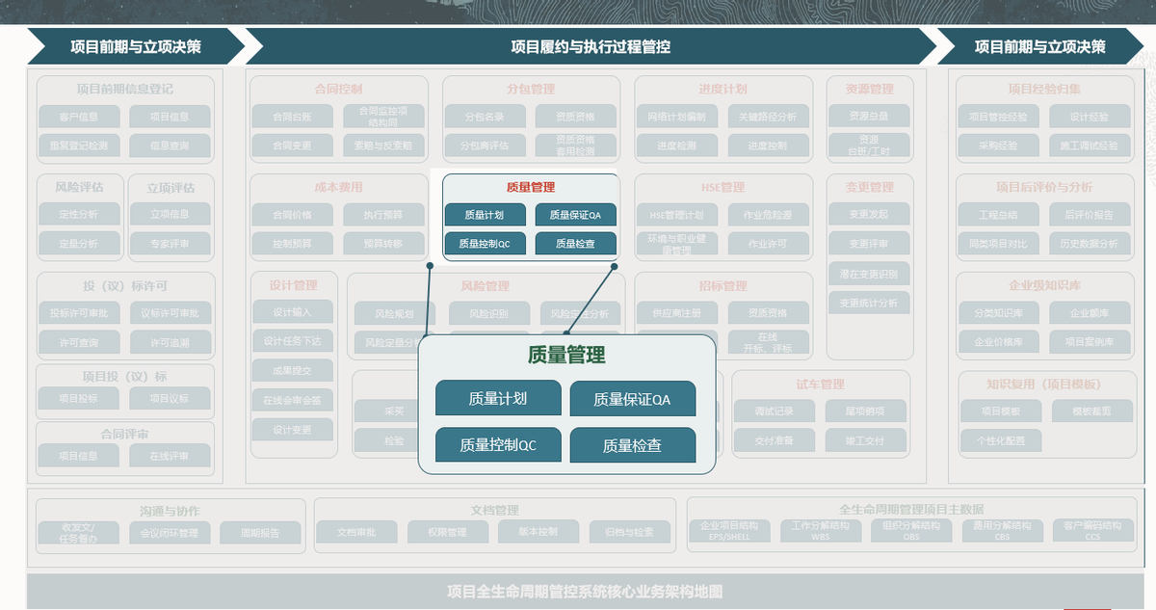Select 许可追溯 button

[x=170, y=342]
